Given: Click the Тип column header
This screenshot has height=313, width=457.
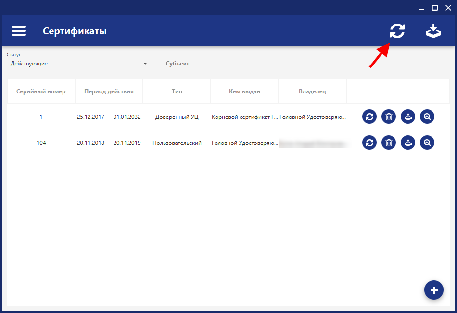Looking at the screenshot, I should tap(177, 91).
